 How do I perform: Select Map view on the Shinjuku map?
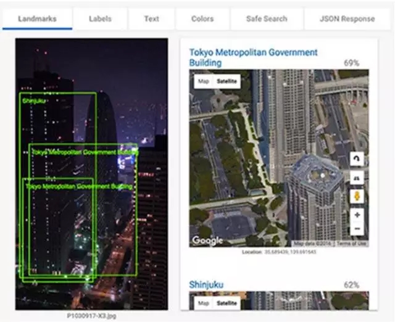tap(203, 303)
